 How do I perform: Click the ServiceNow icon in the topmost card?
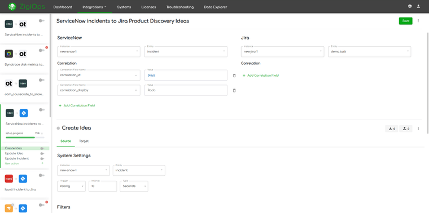pyautogui.click(x=9, y=24)
